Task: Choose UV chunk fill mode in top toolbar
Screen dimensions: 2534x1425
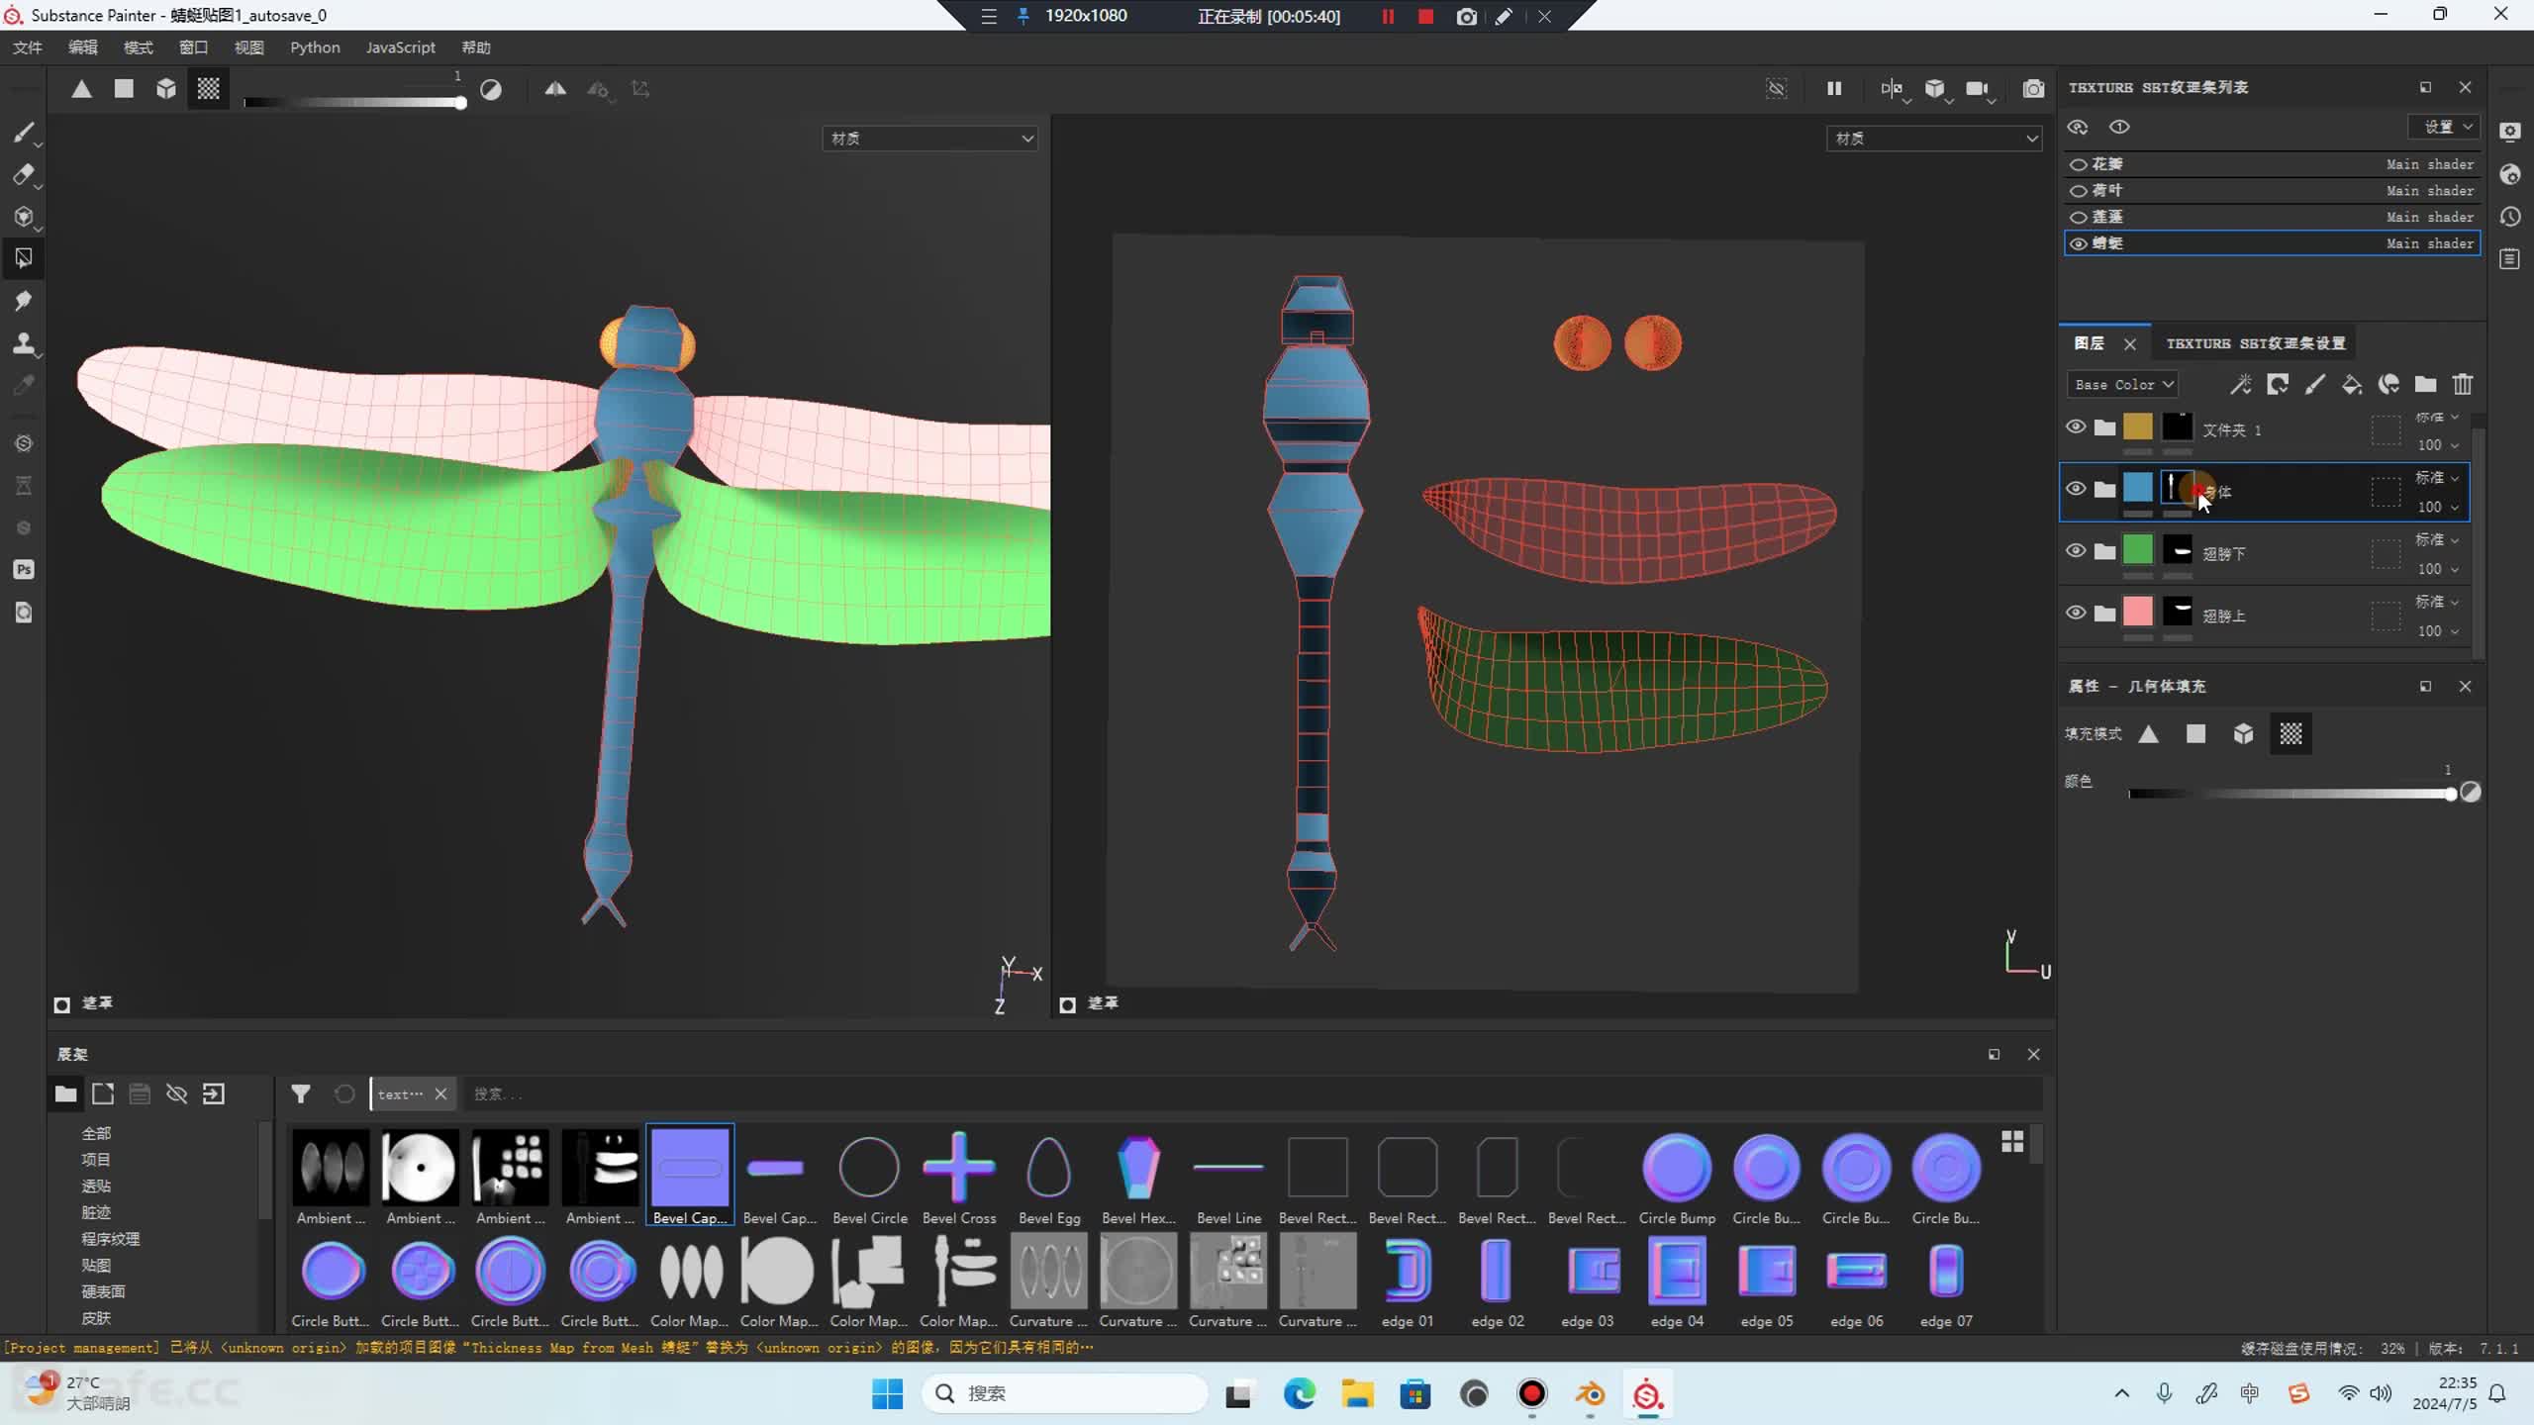Action: click(x=208, y=89)
